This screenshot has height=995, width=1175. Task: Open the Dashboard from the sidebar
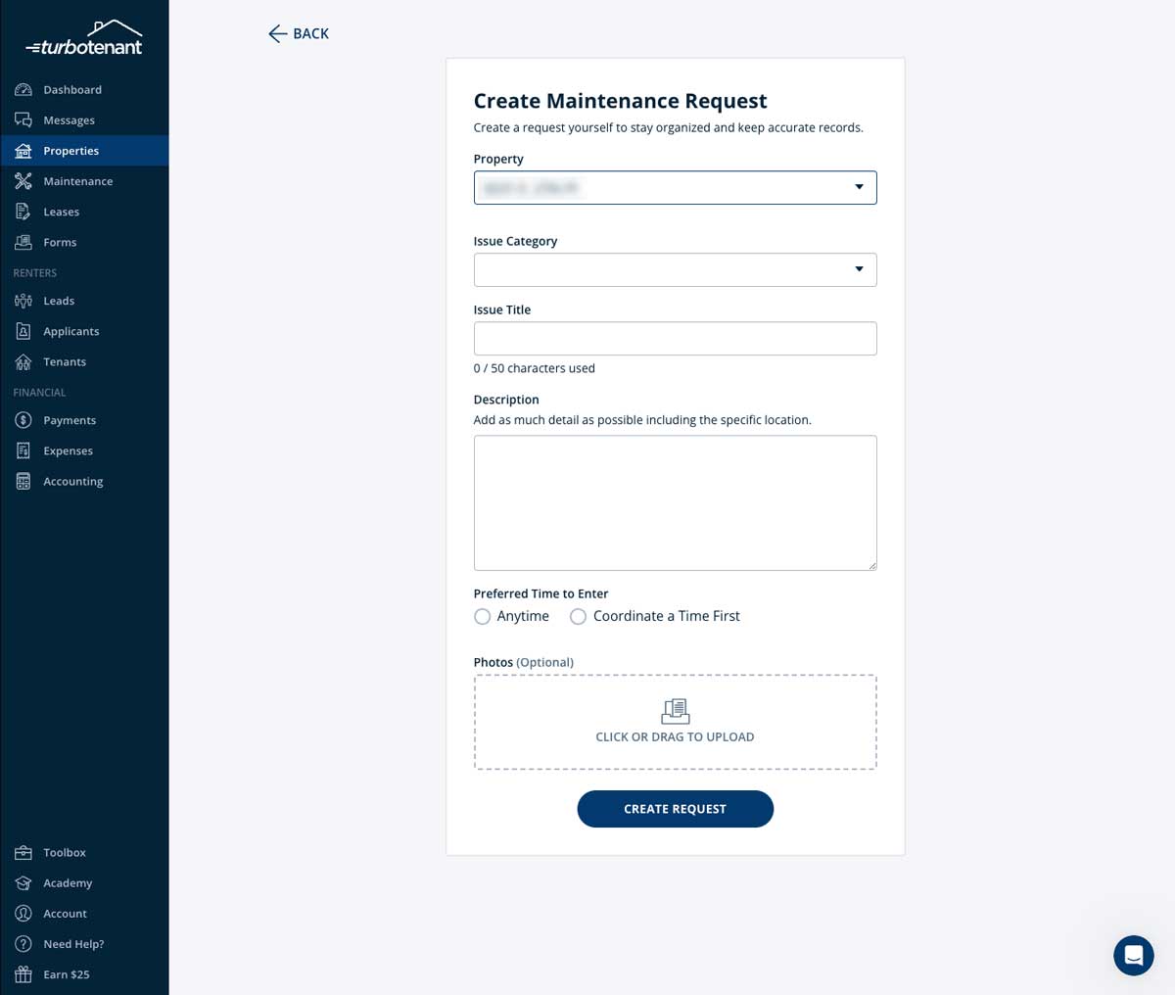pyautogui.click(x=72, y=89)
